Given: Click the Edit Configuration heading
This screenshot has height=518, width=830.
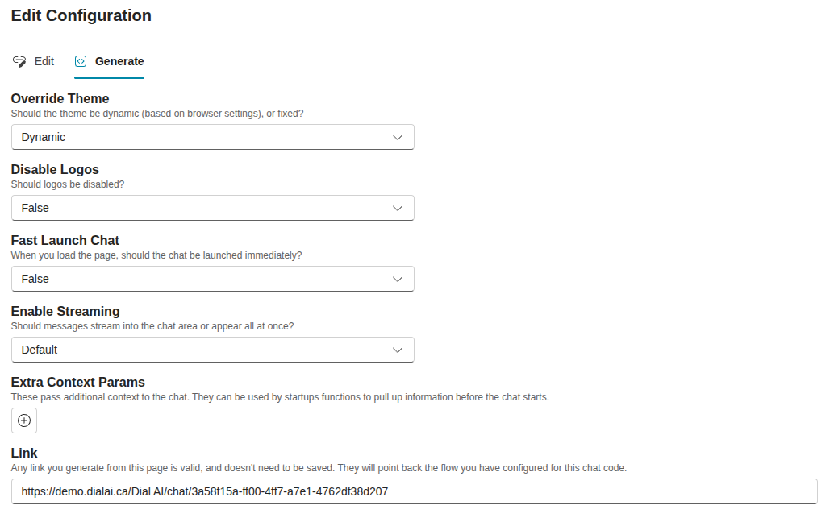Looking at the screenshot, I should (x=81, y=15).
